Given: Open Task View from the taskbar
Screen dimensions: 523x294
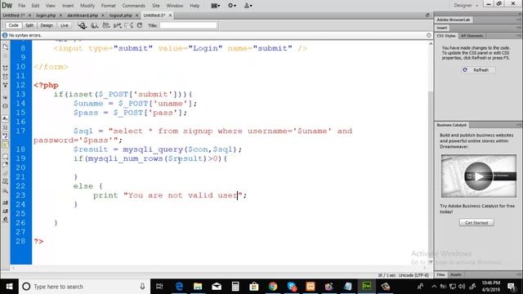Looking at the screenshot, I should [x=159, y=287].
